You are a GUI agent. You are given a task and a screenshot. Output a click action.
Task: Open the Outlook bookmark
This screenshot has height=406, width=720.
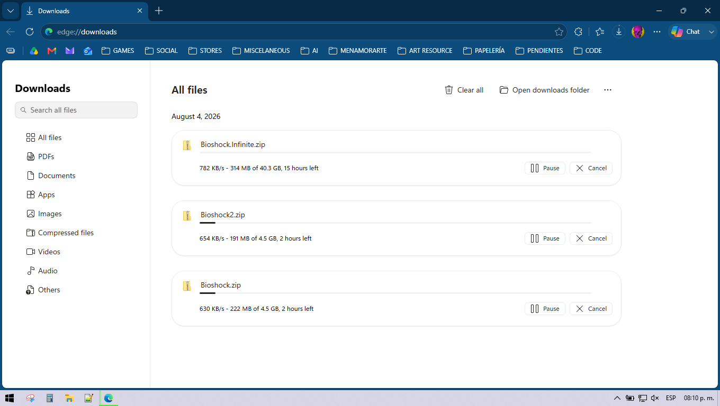pyautogui.click(x=88, y=51)
